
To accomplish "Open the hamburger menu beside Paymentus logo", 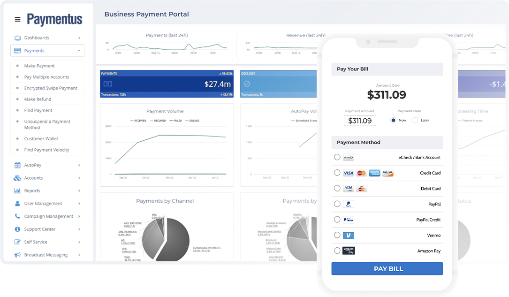I will click(x=17, y=20).
